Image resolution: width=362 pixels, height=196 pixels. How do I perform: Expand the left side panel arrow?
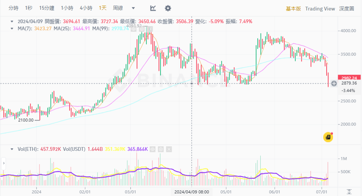(3, 163)
